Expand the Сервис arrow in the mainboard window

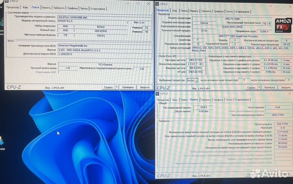pos(117,87)
